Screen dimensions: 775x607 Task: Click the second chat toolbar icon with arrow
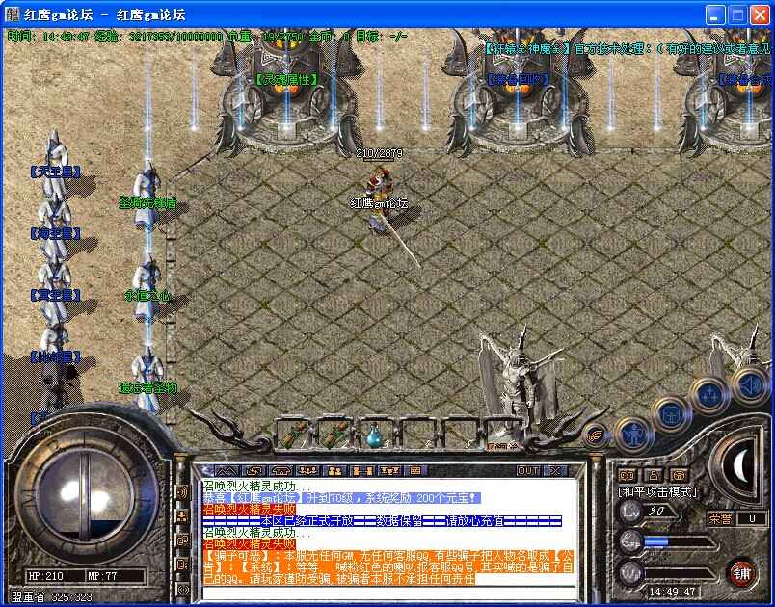(x=254, y=471)
